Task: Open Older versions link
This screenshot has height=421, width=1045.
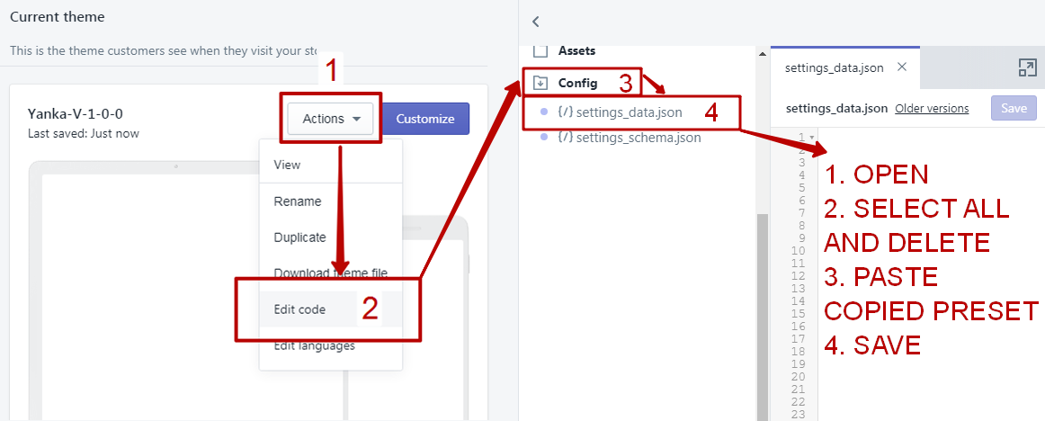Action: tap(932, 108)
